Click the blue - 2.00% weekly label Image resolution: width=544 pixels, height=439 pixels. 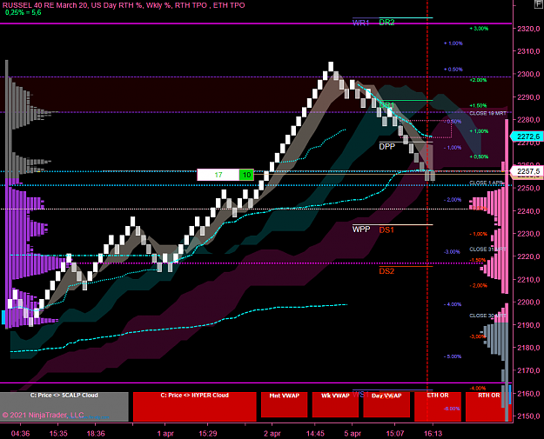[453, 200]
